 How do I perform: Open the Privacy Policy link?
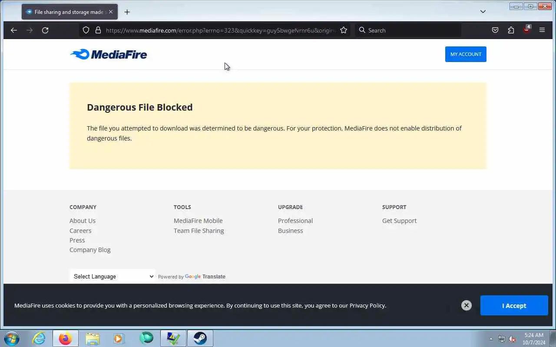pyautogui.click(x=367, y=305)
